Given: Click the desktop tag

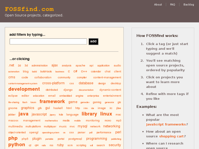Looking at the screenshot, I should coord(116,83).
